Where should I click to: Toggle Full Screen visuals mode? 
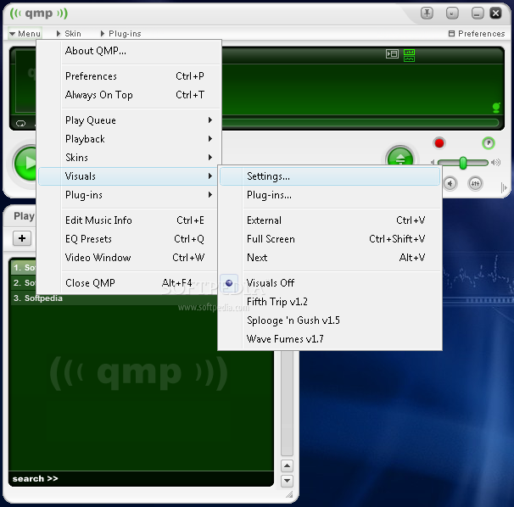pos(330,239)
